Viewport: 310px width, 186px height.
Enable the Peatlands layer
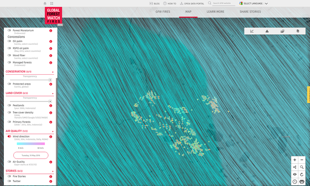pyautogui.click(x=9, y=105)
